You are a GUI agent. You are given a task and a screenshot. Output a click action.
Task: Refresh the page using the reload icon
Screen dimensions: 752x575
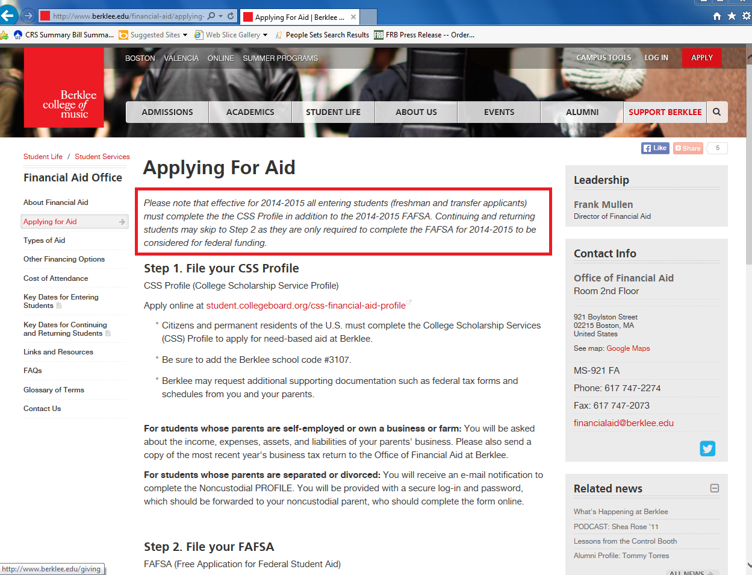tap(231, 16)
